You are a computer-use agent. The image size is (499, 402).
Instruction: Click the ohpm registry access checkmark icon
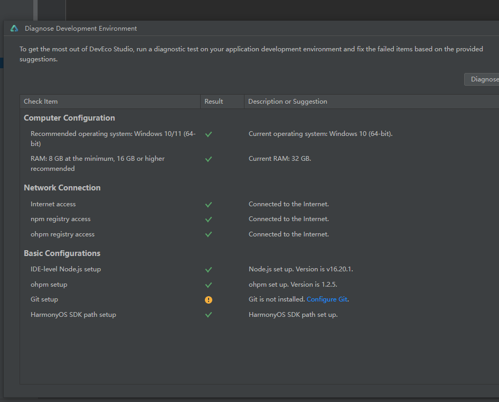tap(209, 234)
